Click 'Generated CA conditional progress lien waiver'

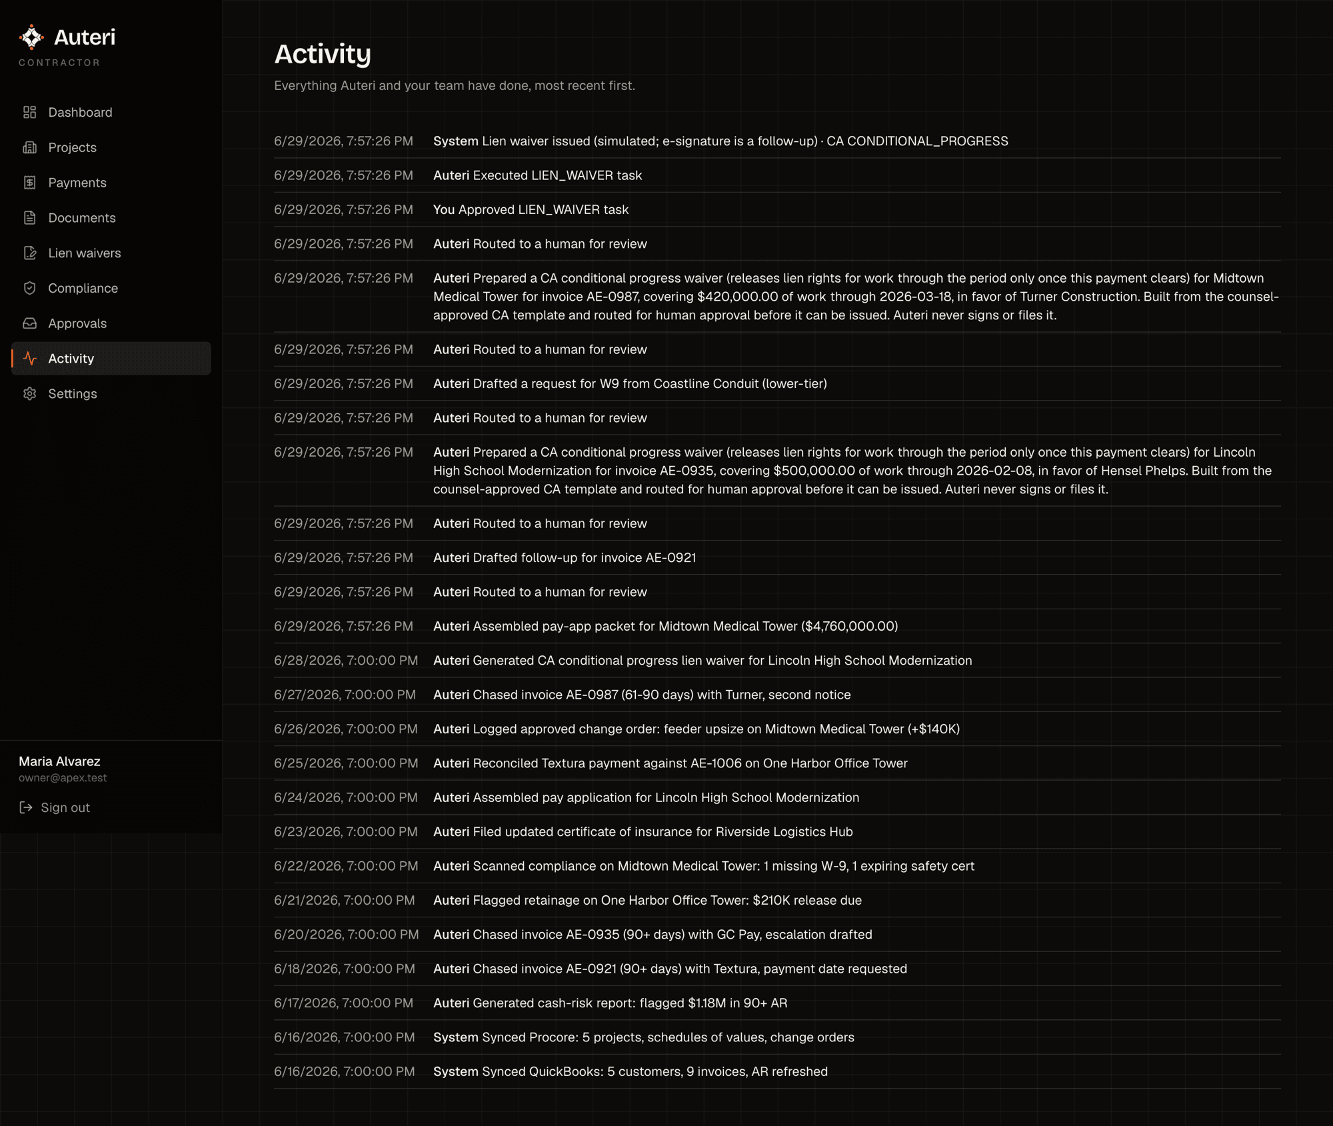coord(777,660)
